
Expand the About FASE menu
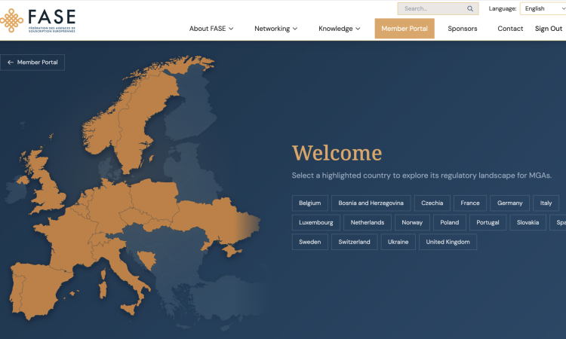pos(211,29)
